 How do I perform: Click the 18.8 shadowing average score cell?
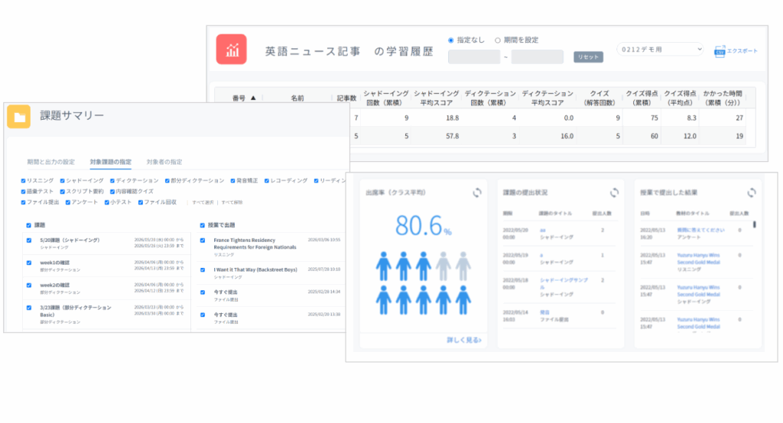click(x=452, y=118)
